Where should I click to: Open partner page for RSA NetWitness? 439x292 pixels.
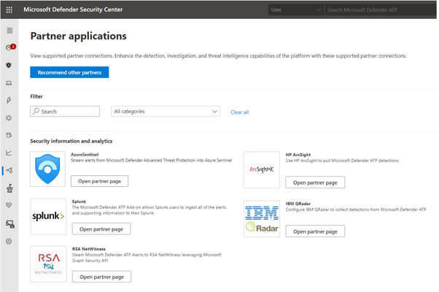101,277
